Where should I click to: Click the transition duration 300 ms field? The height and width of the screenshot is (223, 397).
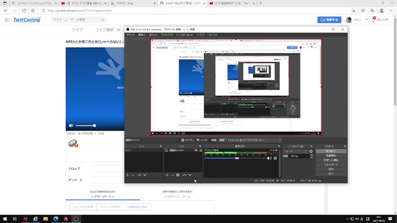point(300,156)
